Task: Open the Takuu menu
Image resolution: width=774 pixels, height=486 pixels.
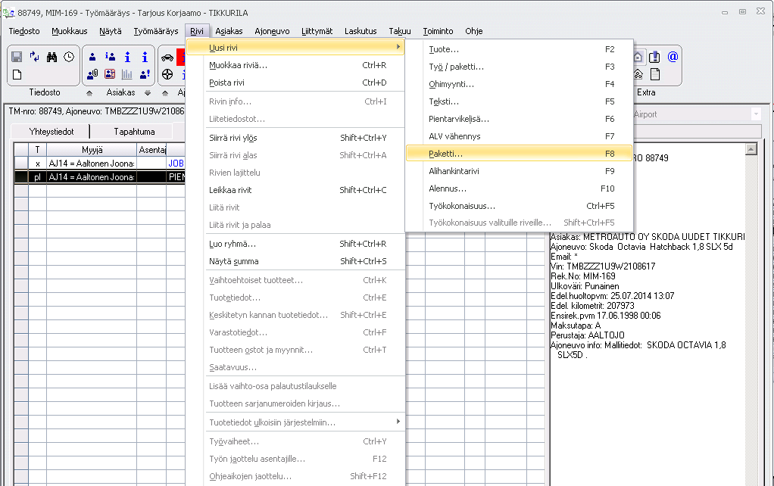Action: 400,31
